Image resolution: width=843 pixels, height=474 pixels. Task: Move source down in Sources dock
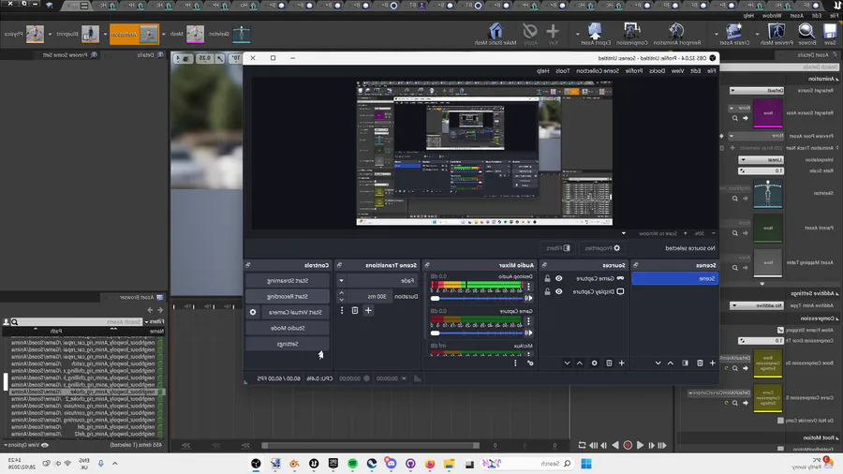click(567, 363)
